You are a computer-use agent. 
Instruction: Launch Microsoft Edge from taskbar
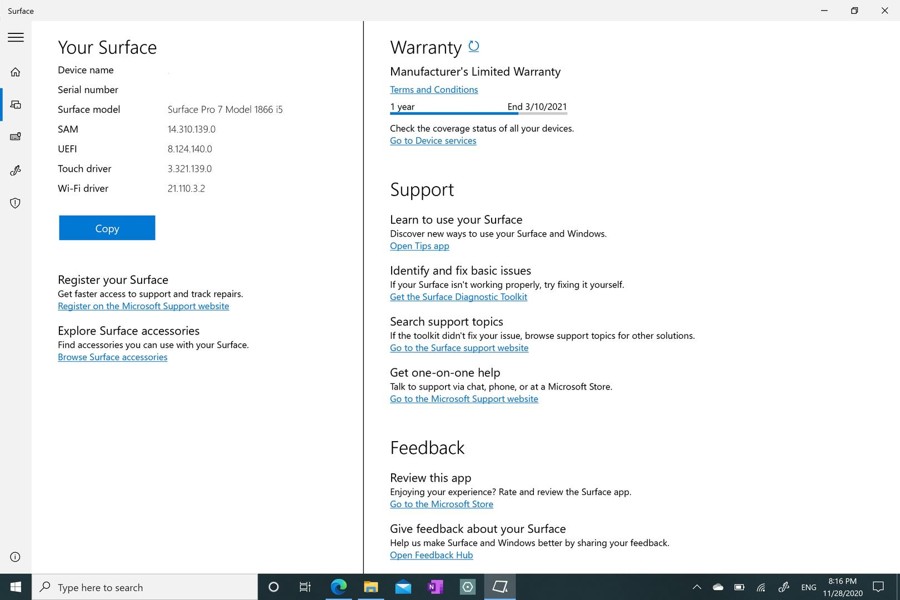tap(338, 587)
